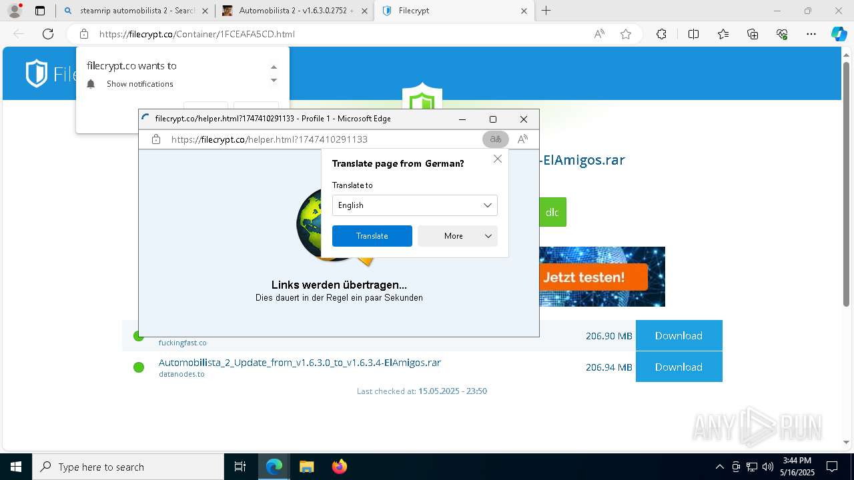854x480 pixels.
Task: Click the taskbar search box
Action: [x=128, y=467]
